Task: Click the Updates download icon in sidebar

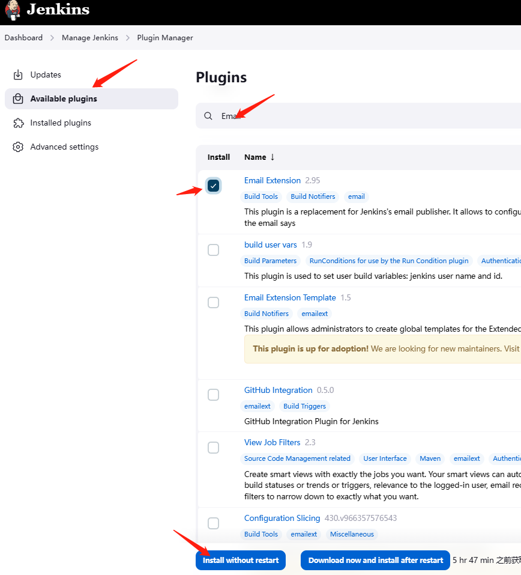Action: (18, 75)
